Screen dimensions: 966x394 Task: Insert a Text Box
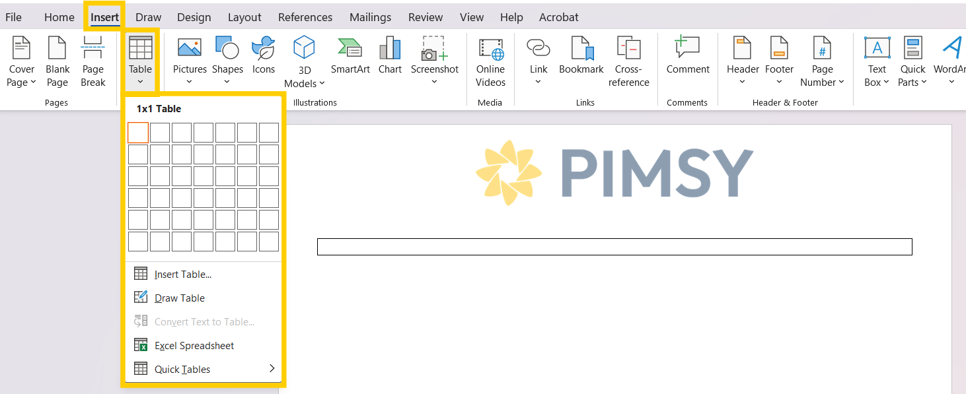[876, 59]
